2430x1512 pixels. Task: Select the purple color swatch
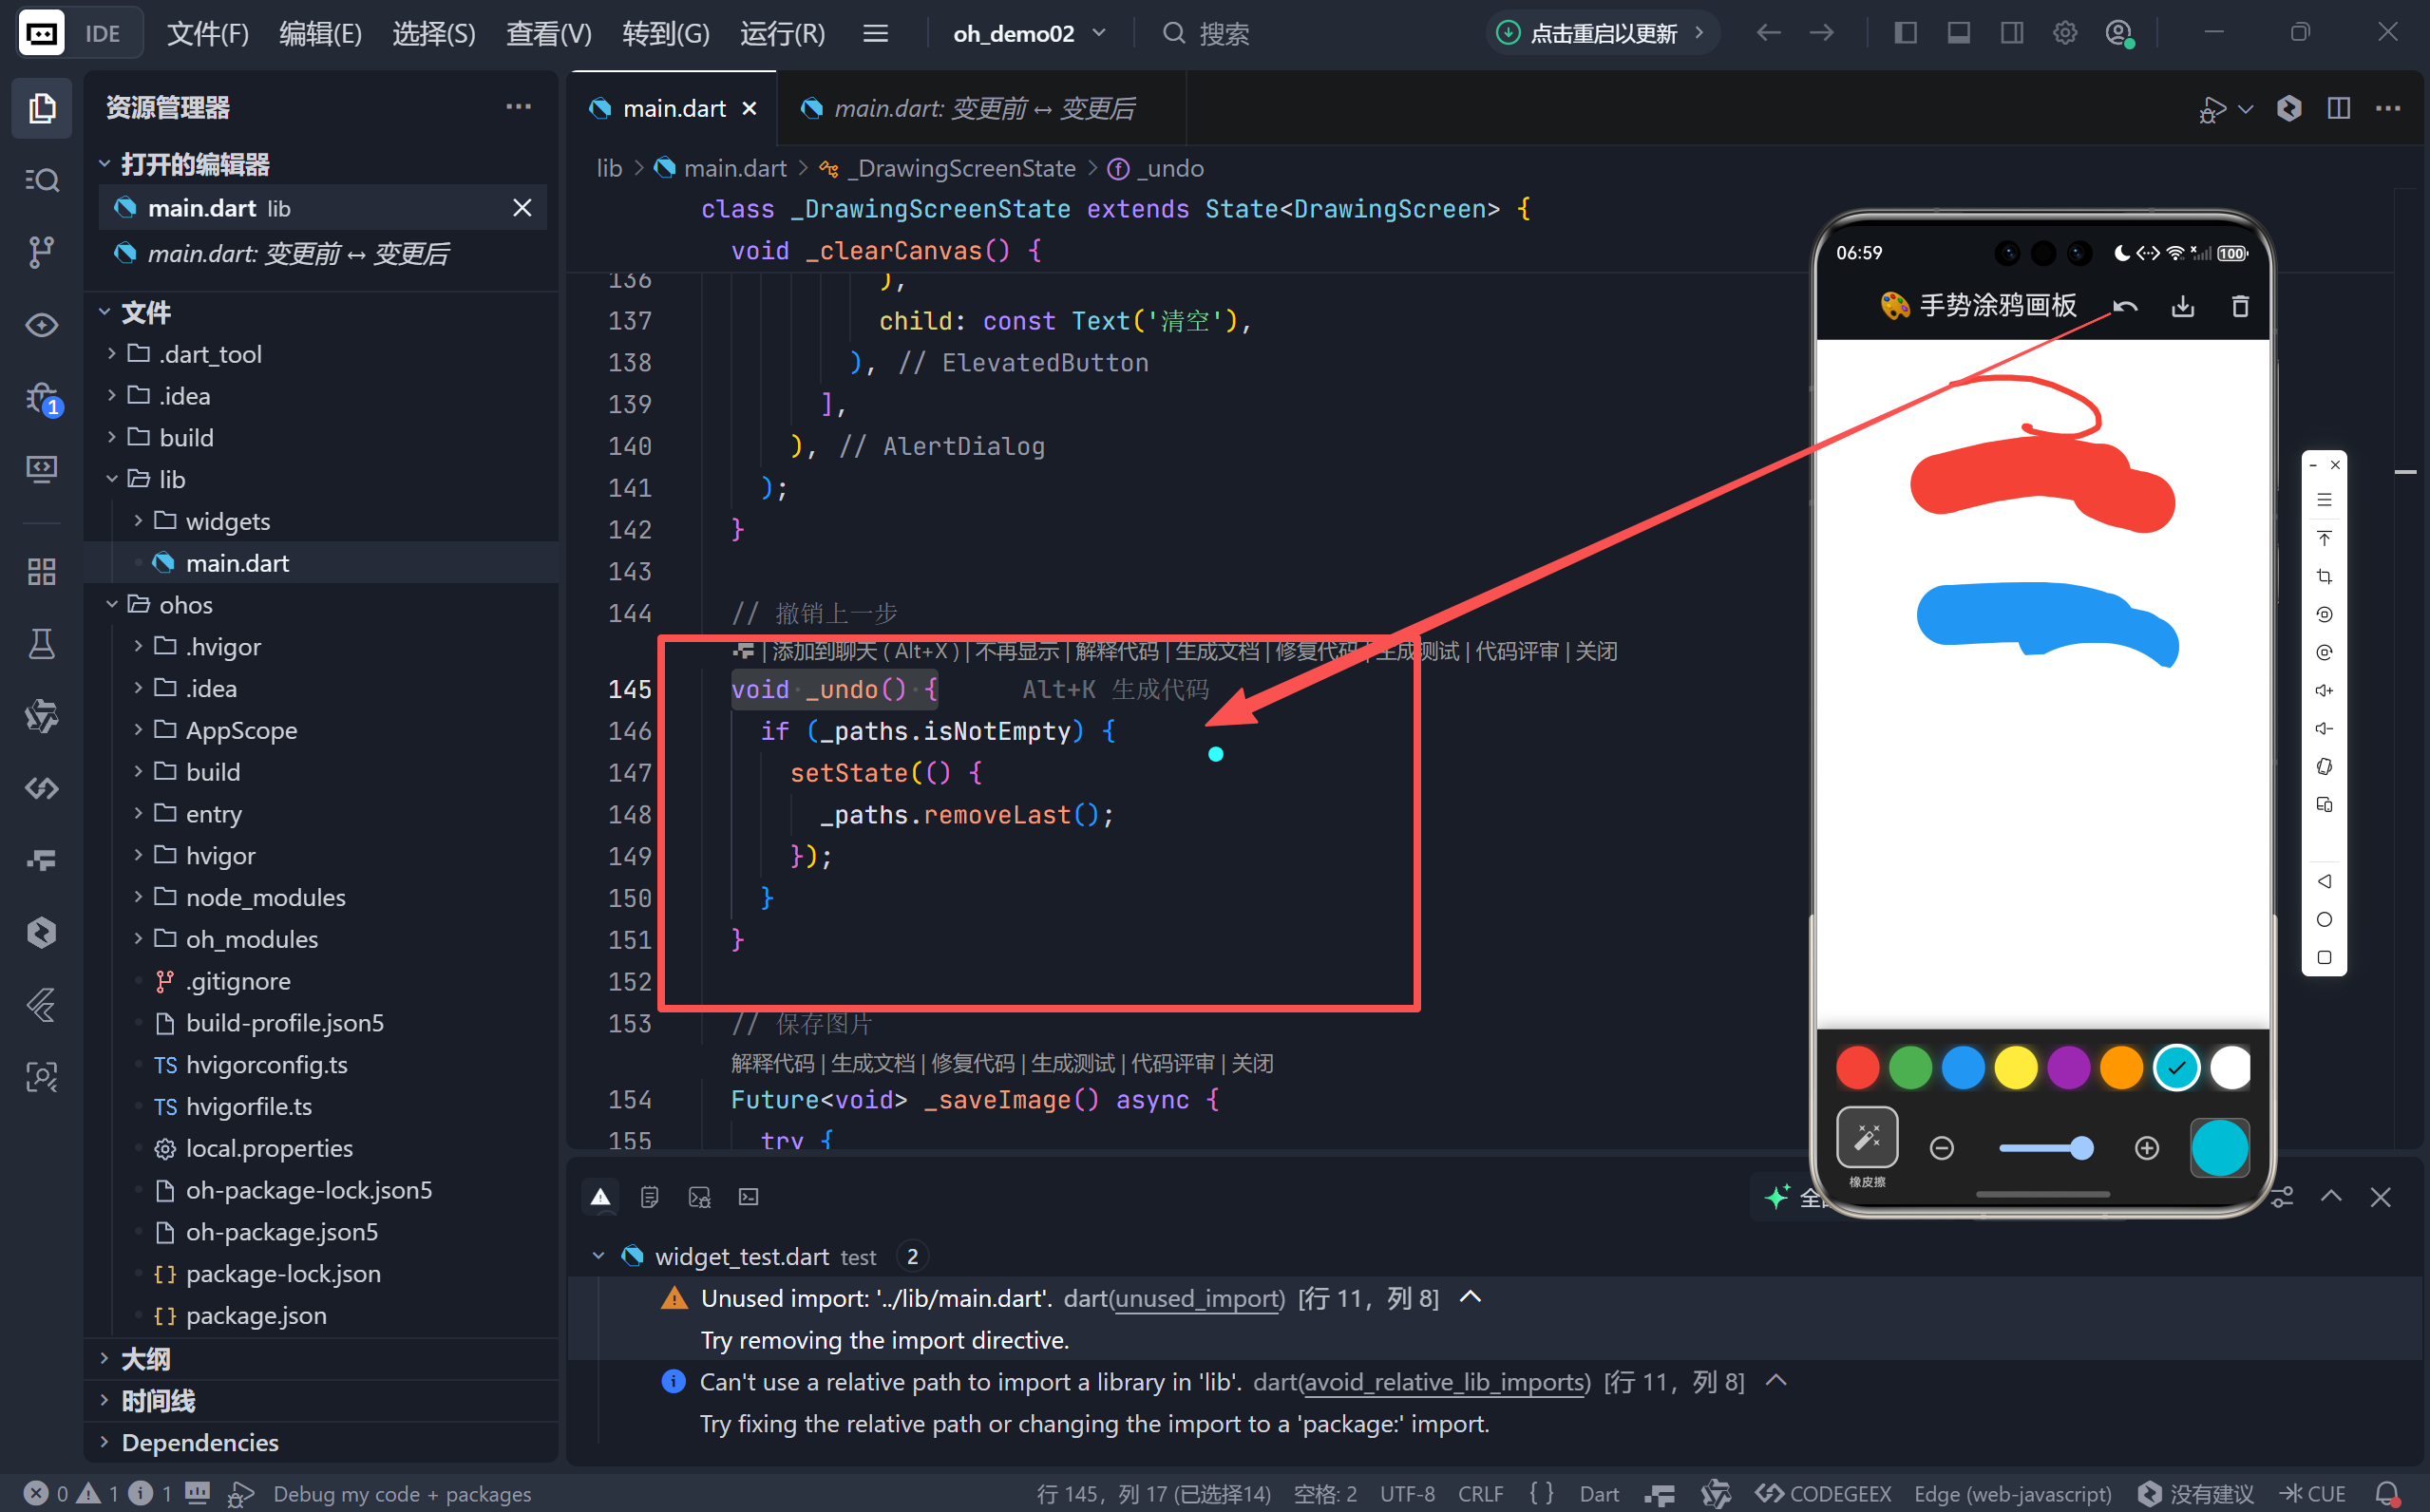point(2068,1068)
